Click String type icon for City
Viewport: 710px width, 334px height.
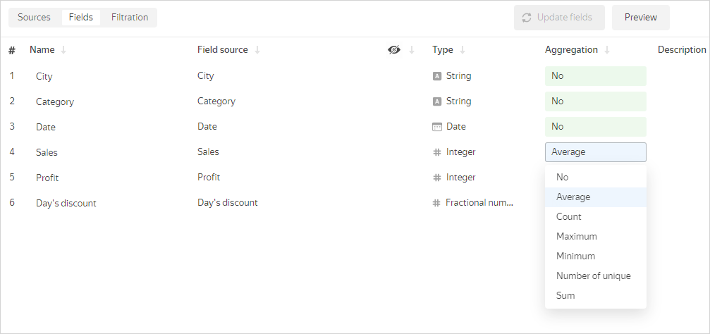click(x=437, y=76)
